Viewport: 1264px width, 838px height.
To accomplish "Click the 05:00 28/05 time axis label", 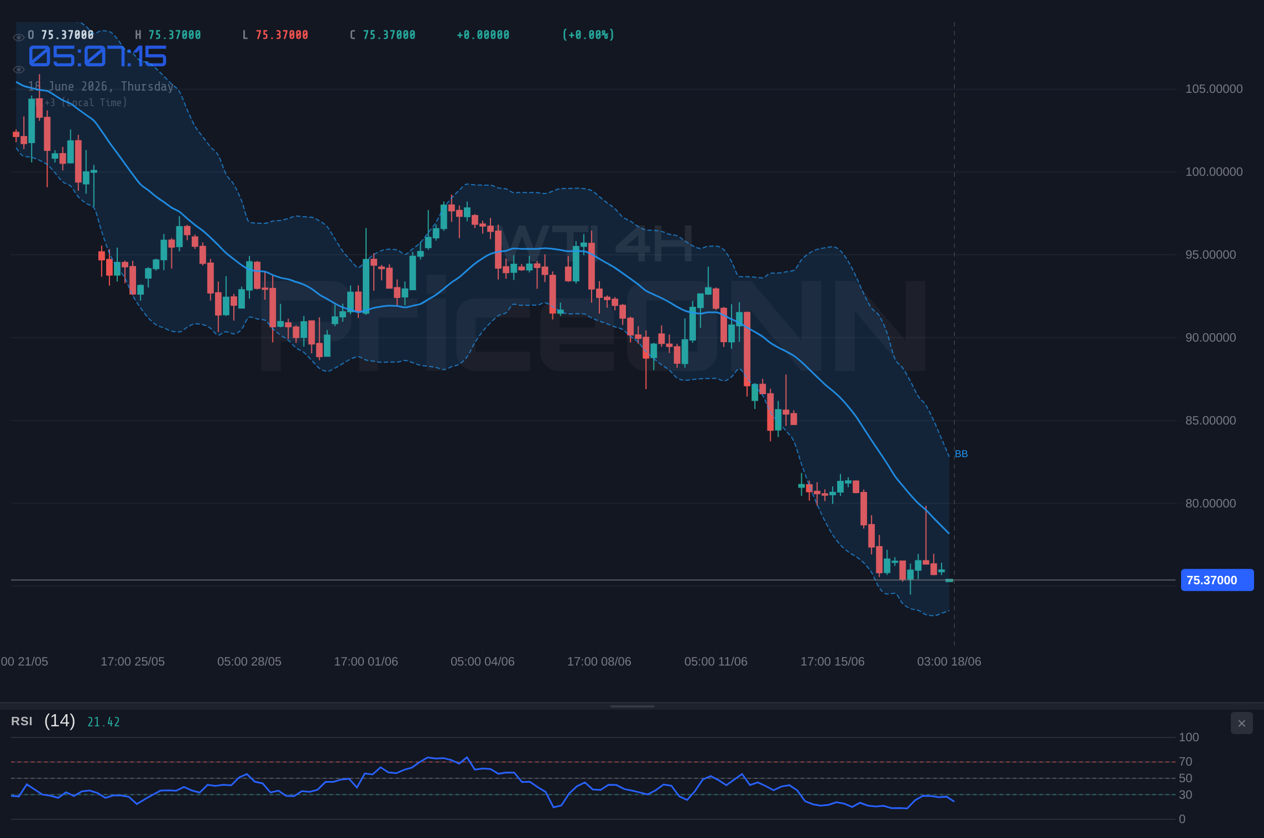I will (249, 662).
